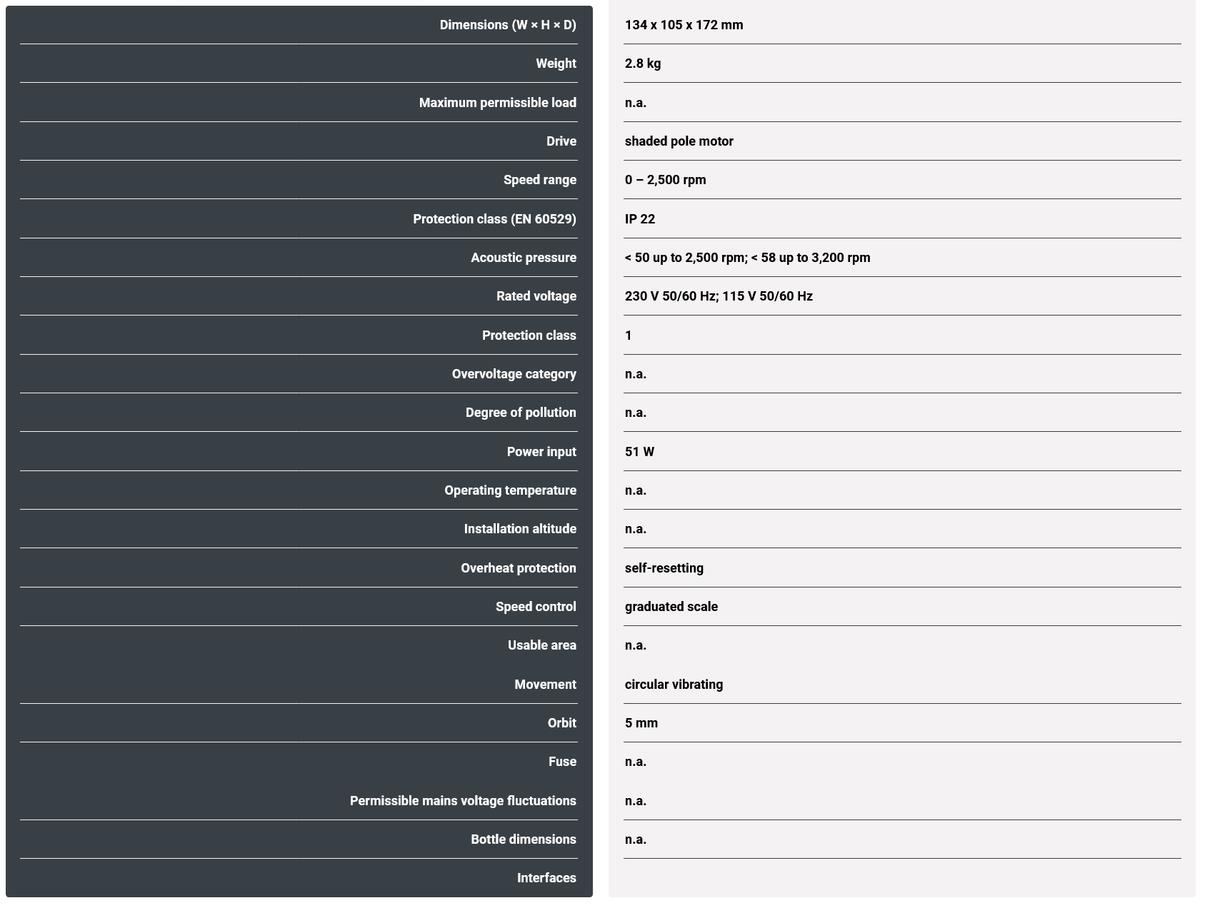Click the "Protection class (EN 60529)" label

point(494,219)
